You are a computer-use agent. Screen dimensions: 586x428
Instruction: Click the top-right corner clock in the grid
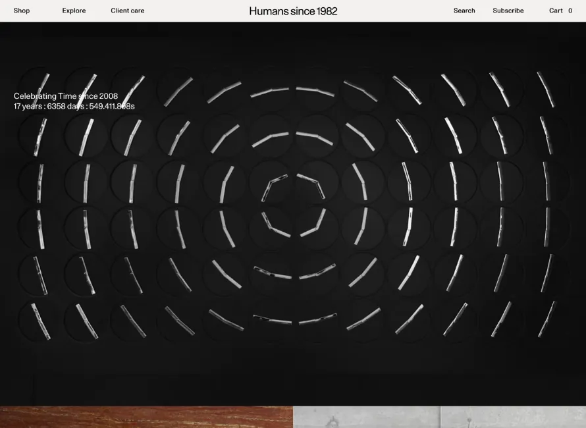pyautogui.click(x=546, y=90)
